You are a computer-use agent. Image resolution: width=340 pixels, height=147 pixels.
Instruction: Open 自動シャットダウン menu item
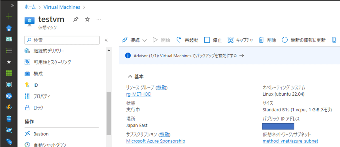50,145
